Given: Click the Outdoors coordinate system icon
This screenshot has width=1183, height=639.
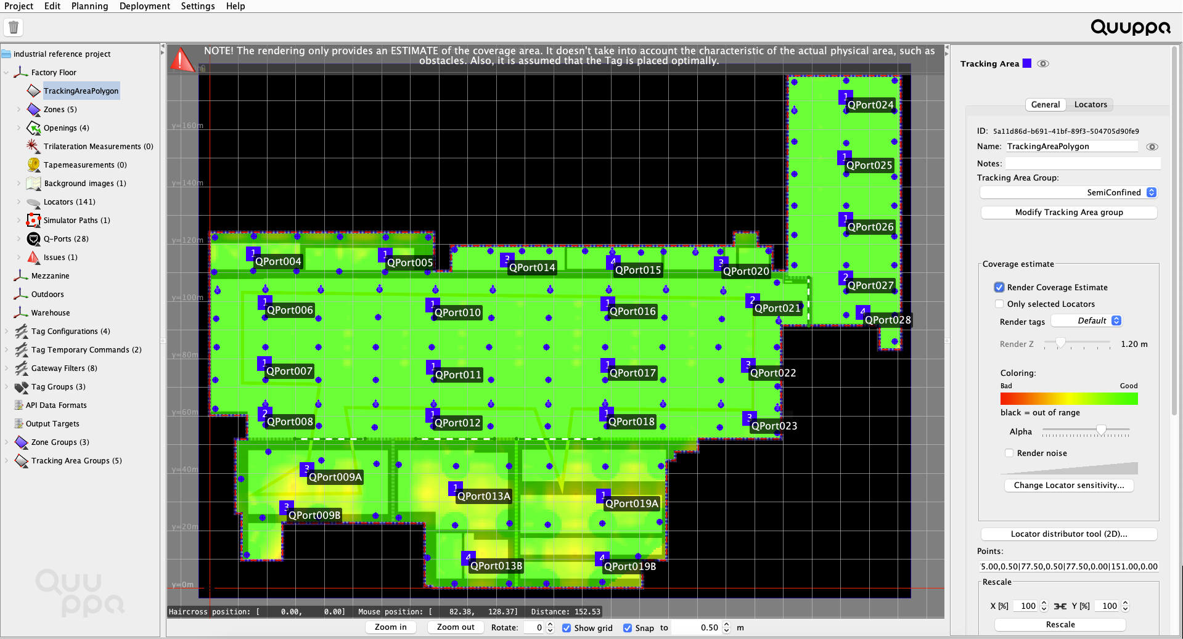Looking at the screenshot, I should tap(21, 294).
